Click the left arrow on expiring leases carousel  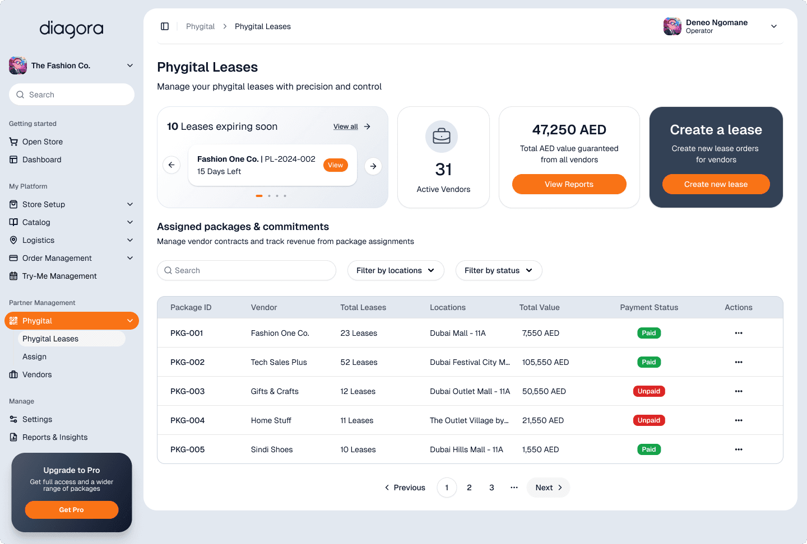tap(171, 165)
